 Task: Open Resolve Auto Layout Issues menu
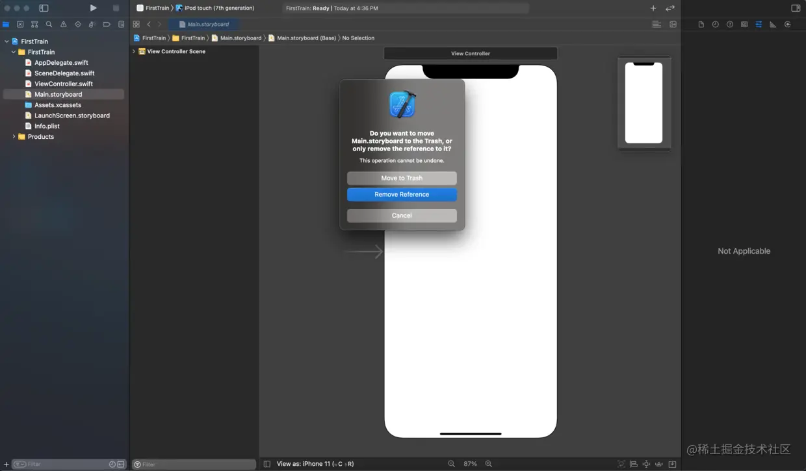pyautogui.click(x=659, y=464)
